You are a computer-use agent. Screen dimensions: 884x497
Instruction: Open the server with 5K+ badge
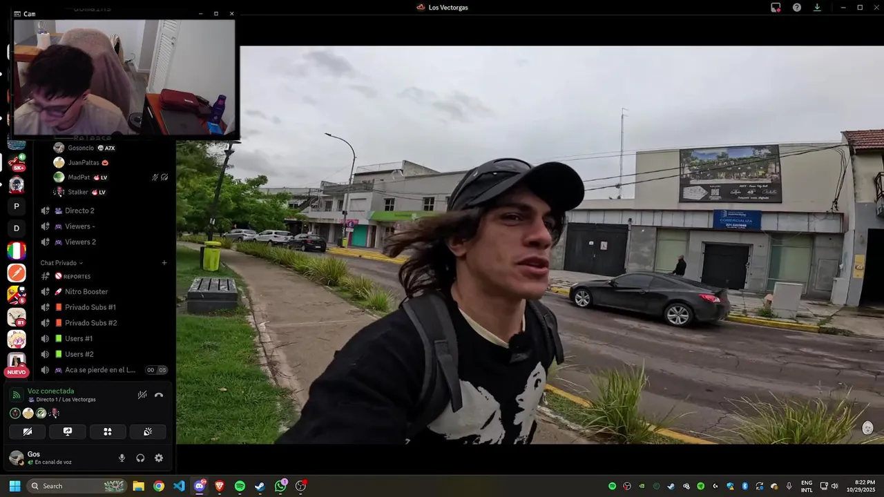click(17, 164)
